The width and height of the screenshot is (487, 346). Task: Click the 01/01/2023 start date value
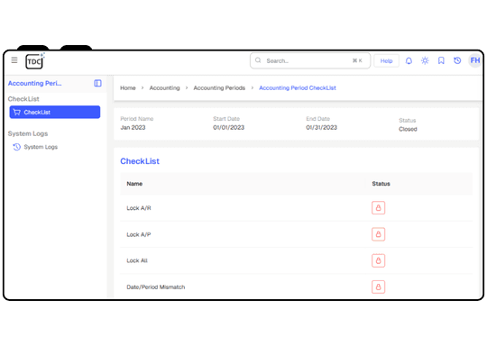click(228, 128)
